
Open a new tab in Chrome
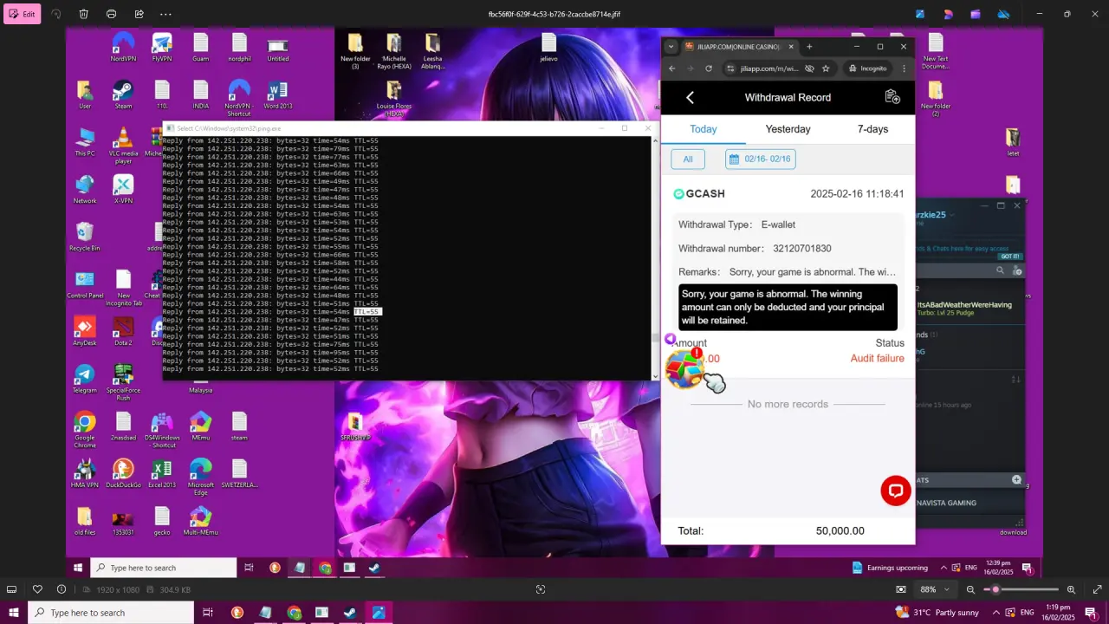tap(809, 47)
